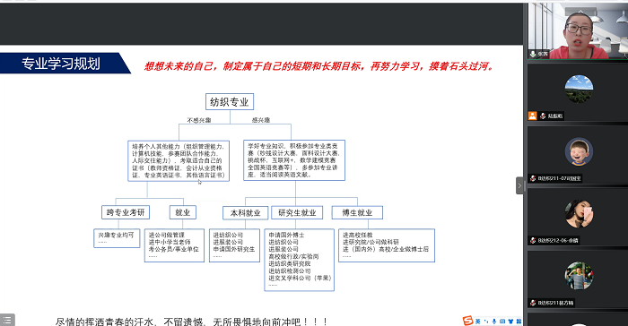
Task: Click the muted mic icon beside the host badge
Action: [x=543, y=116]
